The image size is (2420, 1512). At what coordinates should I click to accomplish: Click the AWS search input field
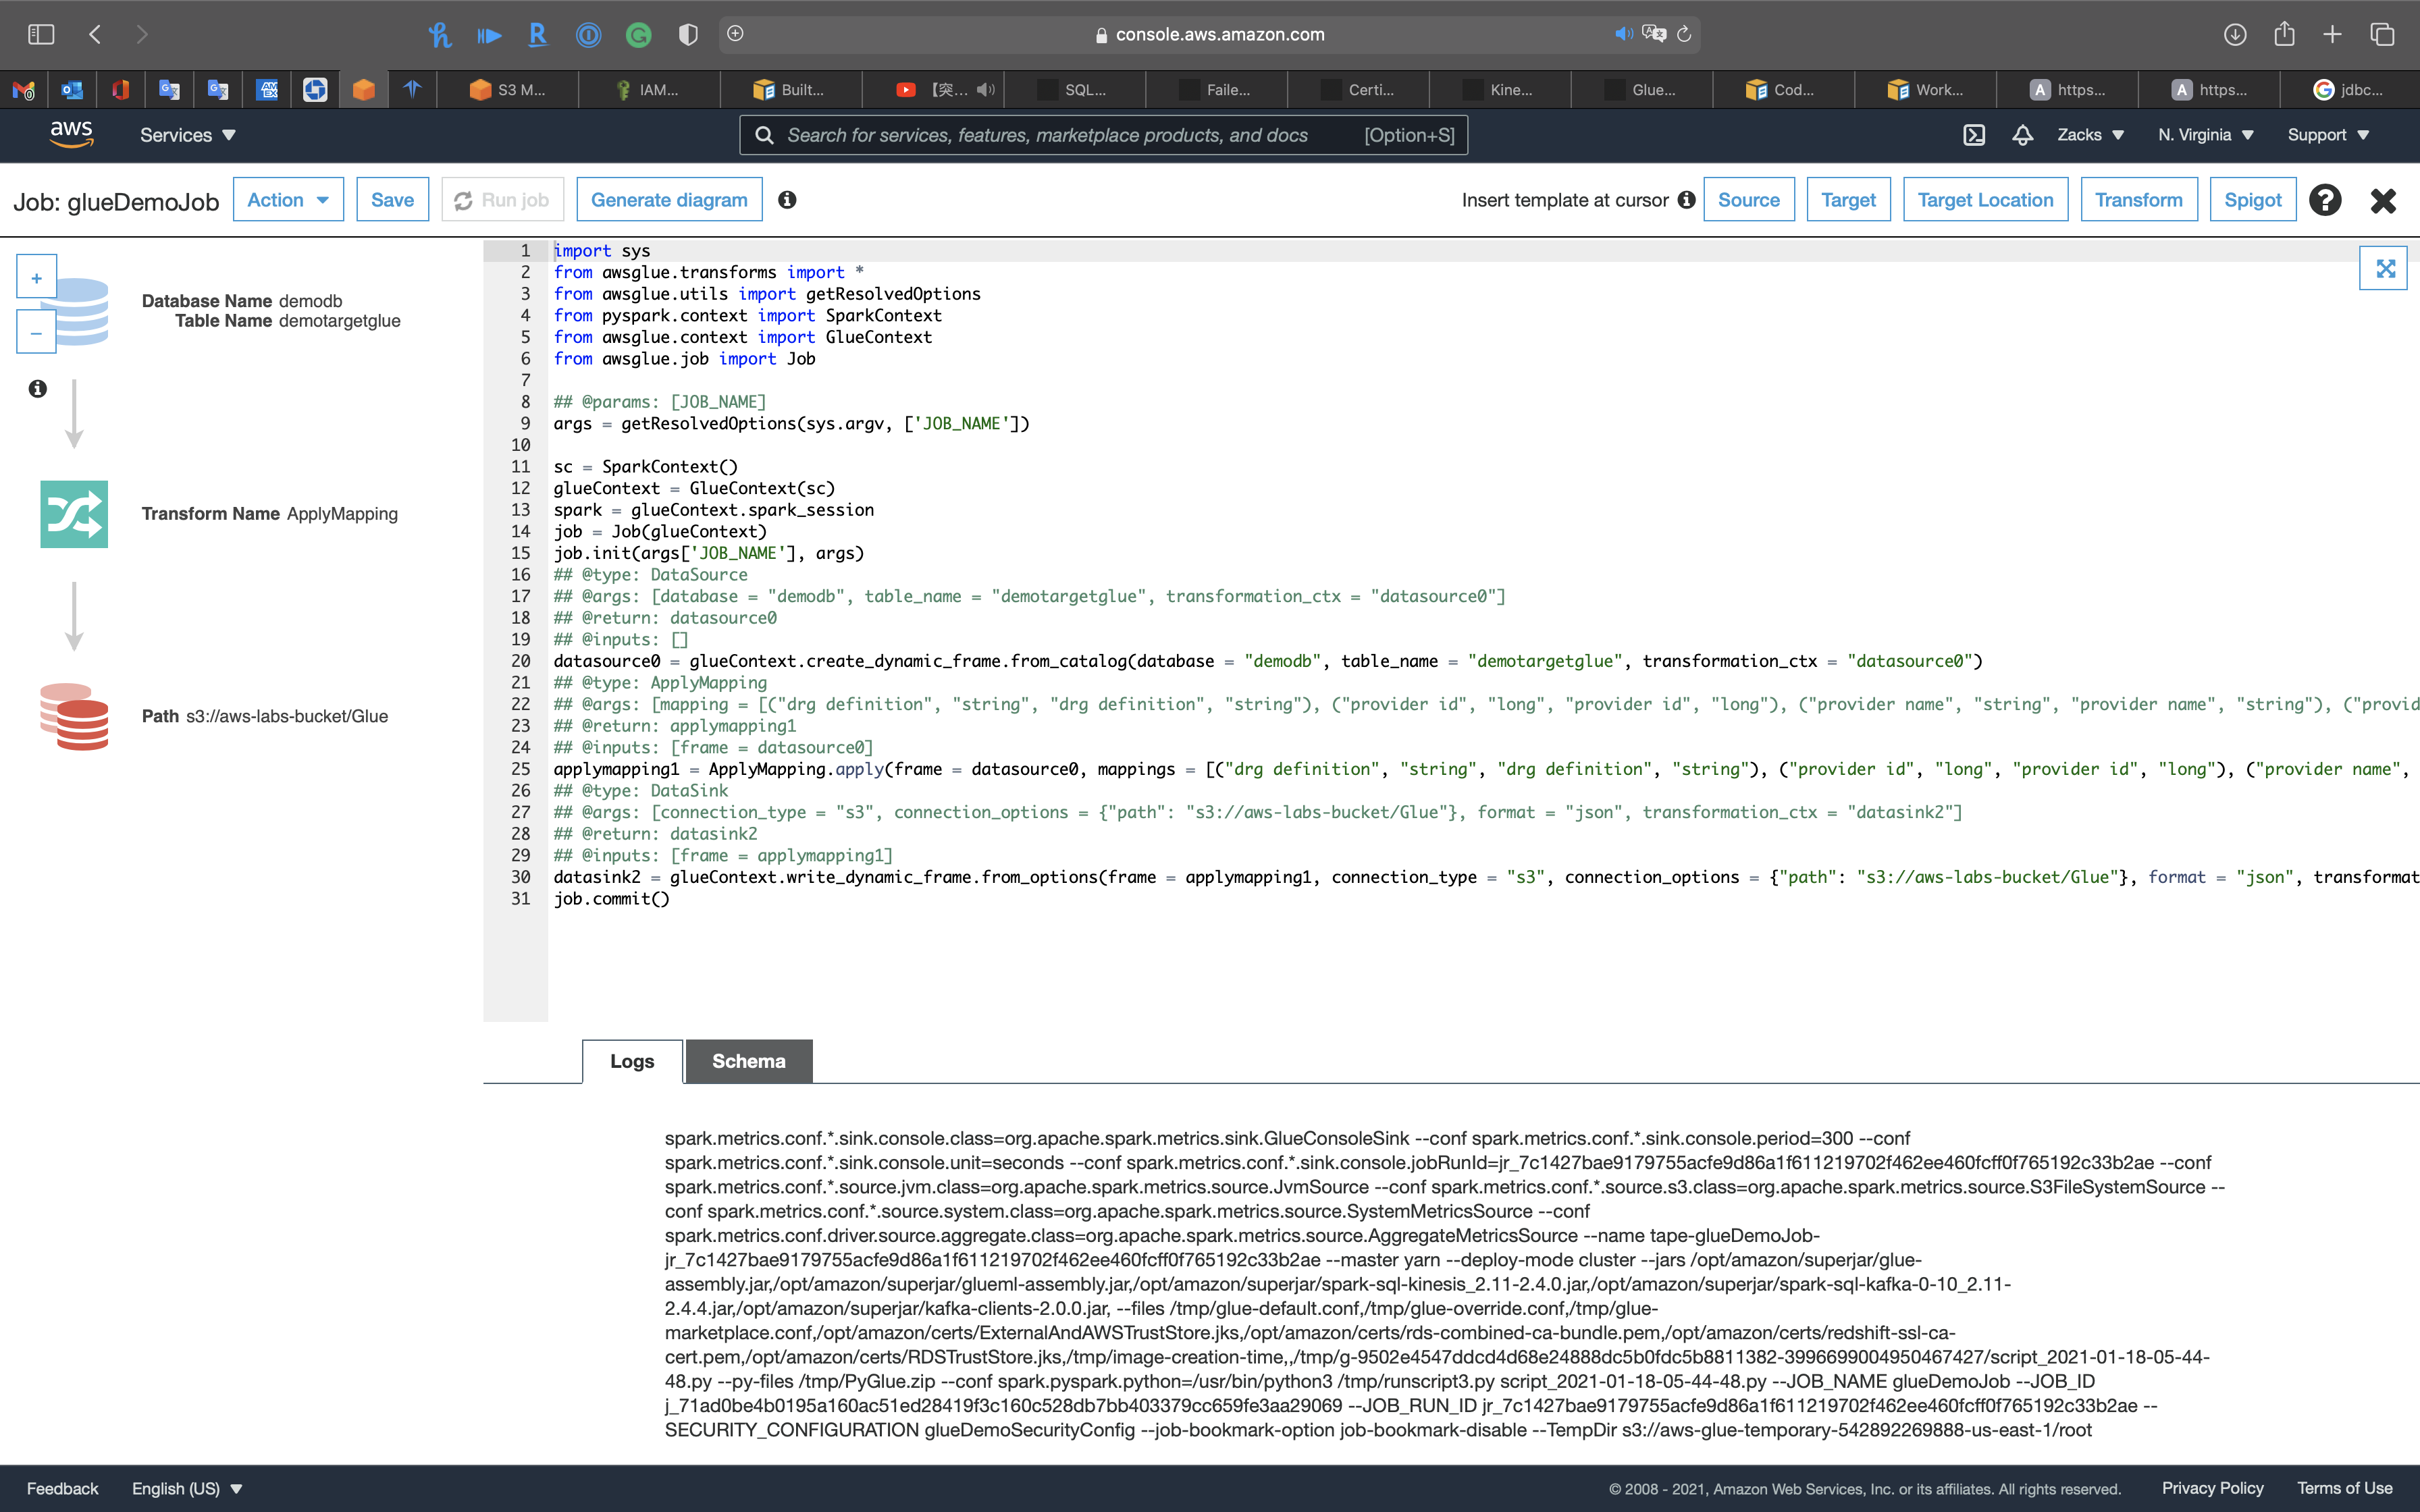click(1070, 135)
